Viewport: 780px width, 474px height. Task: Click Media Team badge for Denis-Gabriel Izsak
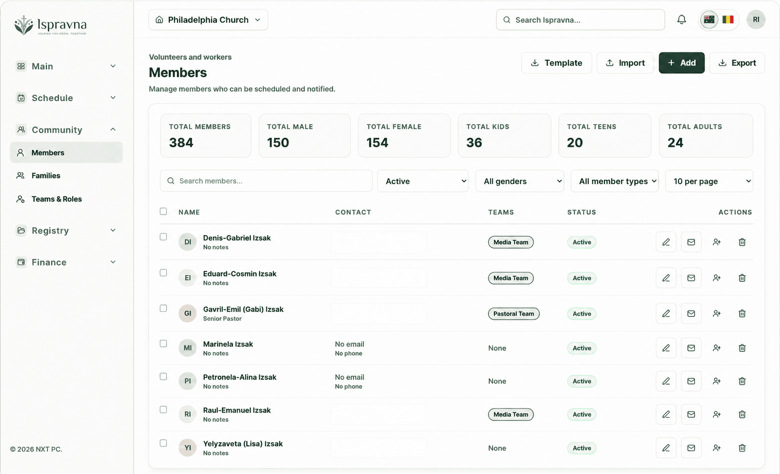click(x=511, y=242)
